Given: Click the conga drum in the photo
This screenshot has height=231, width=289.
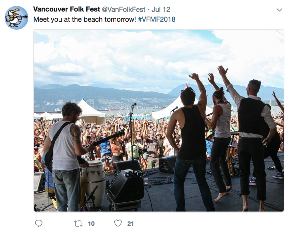Looking at the screenshot, I should [94, 183].
